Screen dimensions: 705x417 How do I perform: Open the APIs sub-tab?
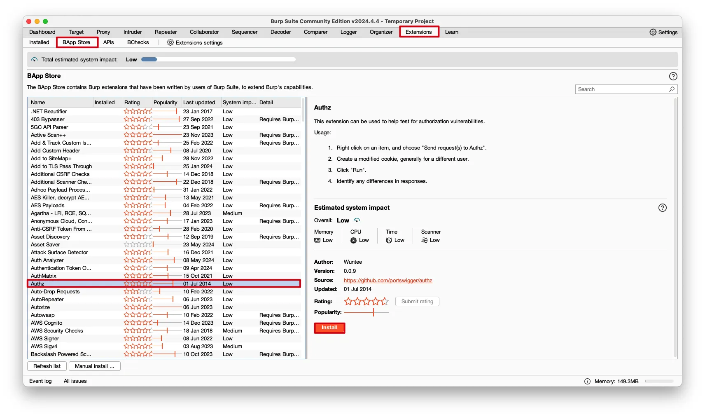[x=109, y=42]
